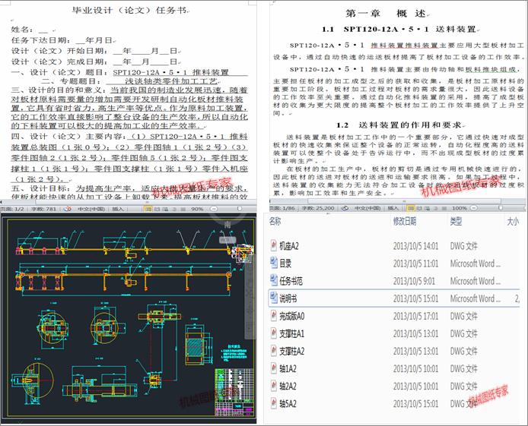The height and width of the screenshot is (426, 528).
Task: Click file name 完成版A0
Action: 291,316
